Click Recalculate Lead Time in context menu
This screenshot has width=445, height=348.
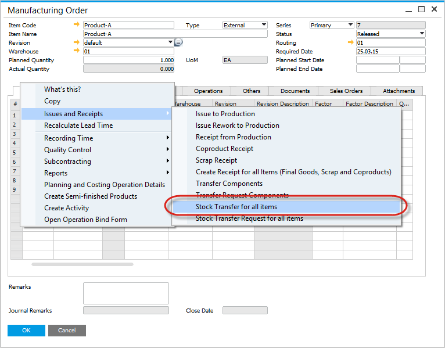click(78, 125)
